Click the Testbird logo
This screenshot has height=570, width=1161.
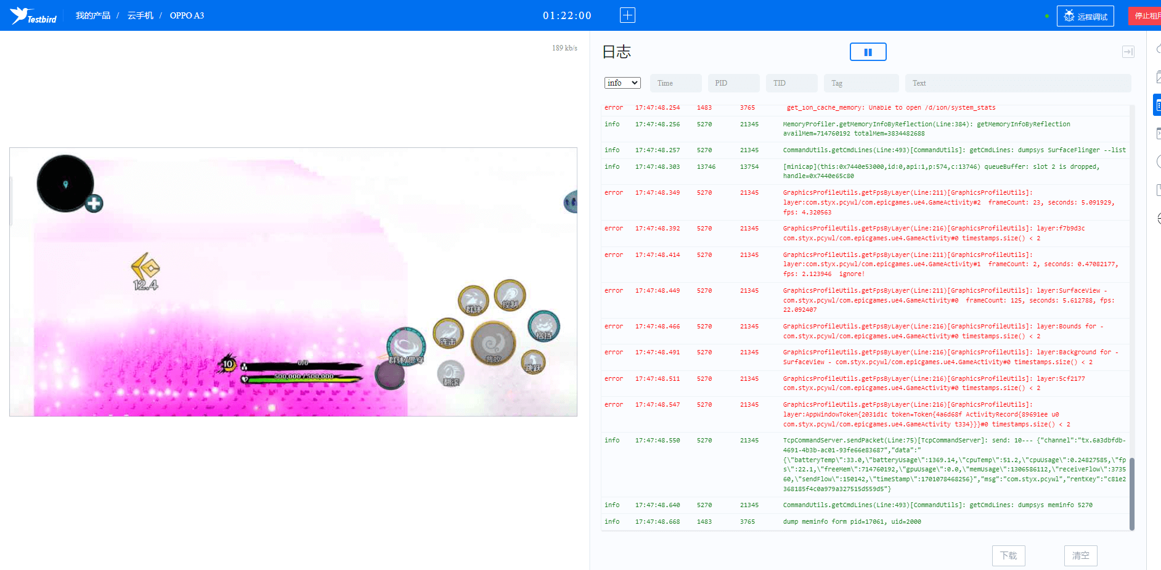[33, 15]
